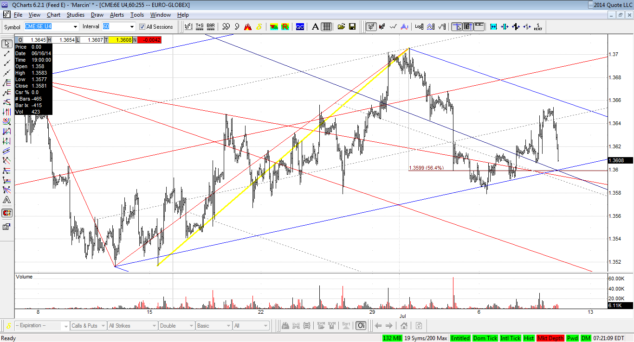The height and width of the screenshot is (342, 634).
Task: Click the 1.3608 current price marker
Action: click(x=621, y=160)
